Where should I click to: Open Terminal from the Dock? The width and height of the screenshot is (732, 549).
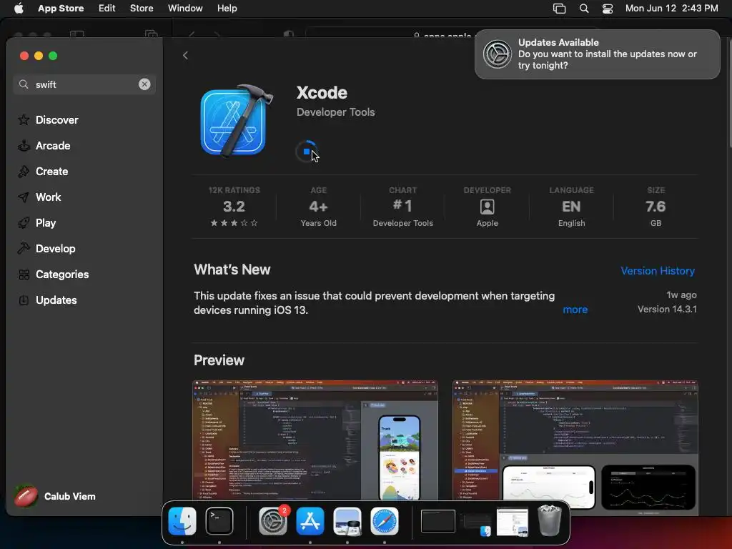click(x=219, y=521)
